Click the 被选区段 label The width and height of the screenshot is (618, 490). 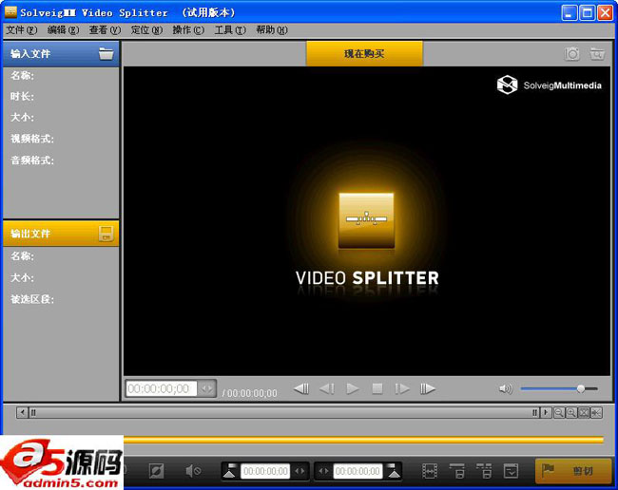[x=32, y=299]
